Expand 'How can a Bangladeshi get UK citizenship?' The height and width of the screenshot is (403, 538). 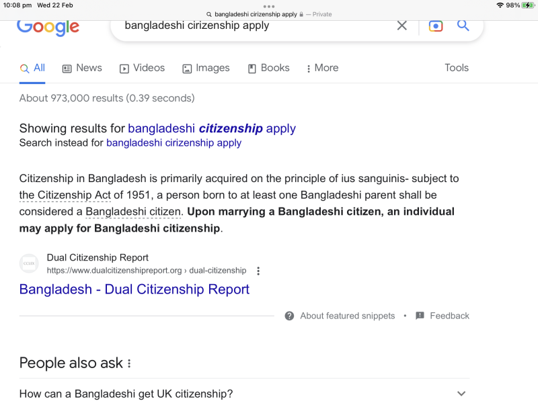tap(461, 394)
